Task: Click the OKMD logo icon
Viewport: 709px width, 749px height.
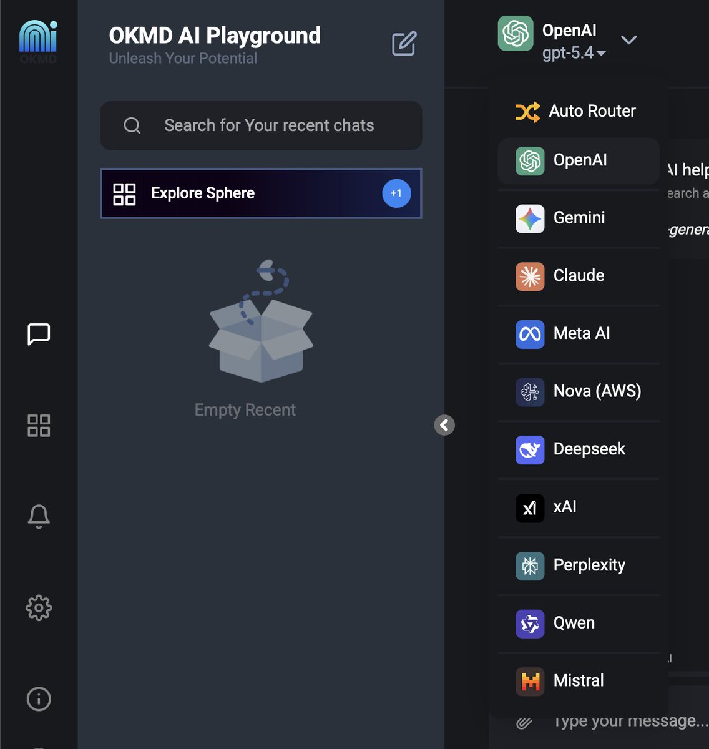Action: (38, 42)
